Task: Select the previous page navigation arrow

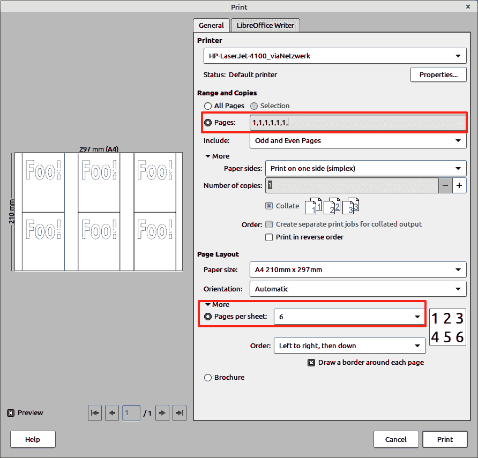Action: 112,412
